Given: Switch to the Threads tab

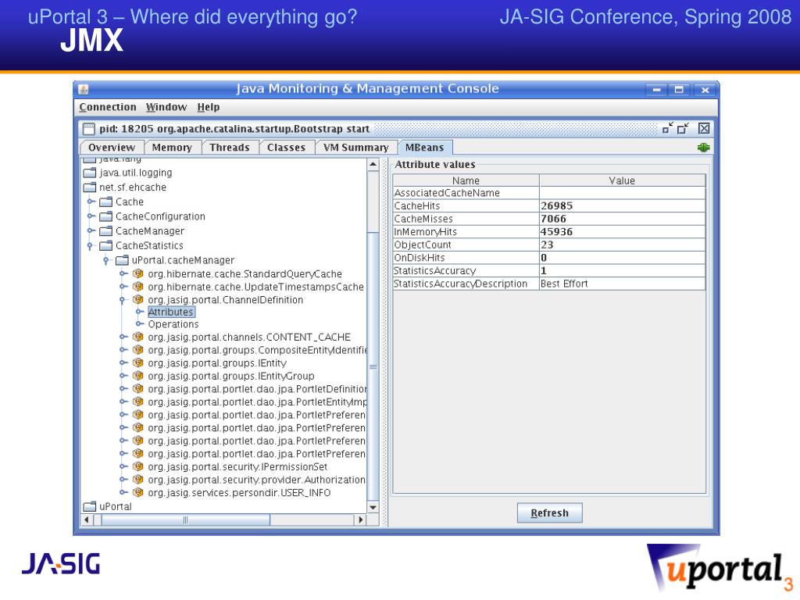Looking at the screenshot, I should tap(230, 148).
